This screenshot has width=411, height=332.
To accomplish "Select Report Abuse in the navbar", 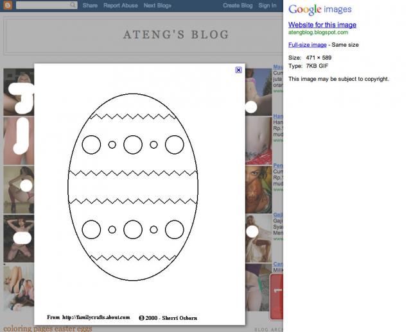I will tap(121, 6).
